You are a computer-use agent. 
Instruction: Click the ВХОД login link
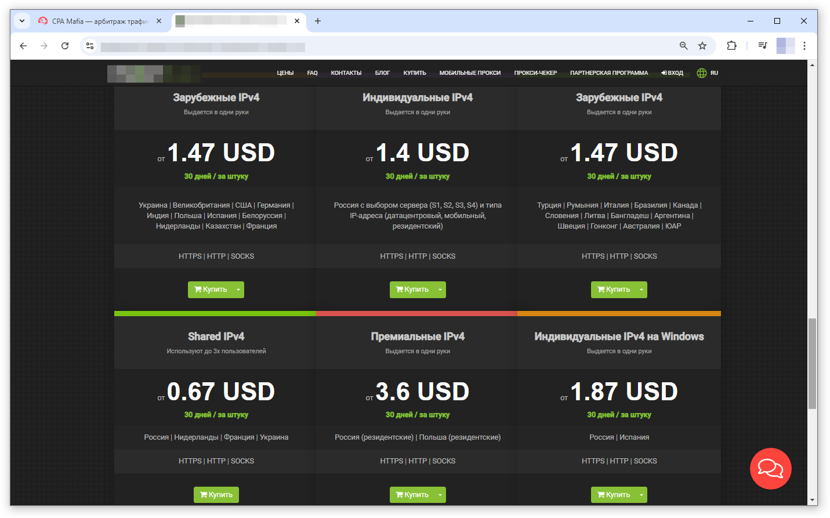point(672,73)
